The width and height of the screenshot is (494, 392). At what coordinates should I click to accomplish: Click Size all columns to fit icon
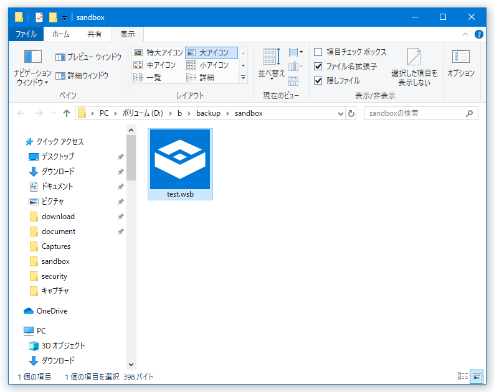[293, 81]
